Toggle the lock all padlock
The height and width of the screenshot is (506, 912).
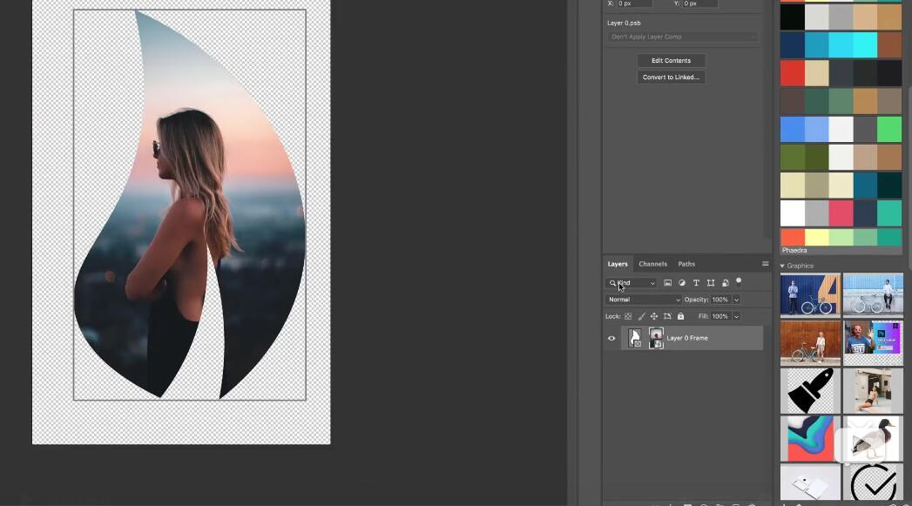[x=680, y=316]
